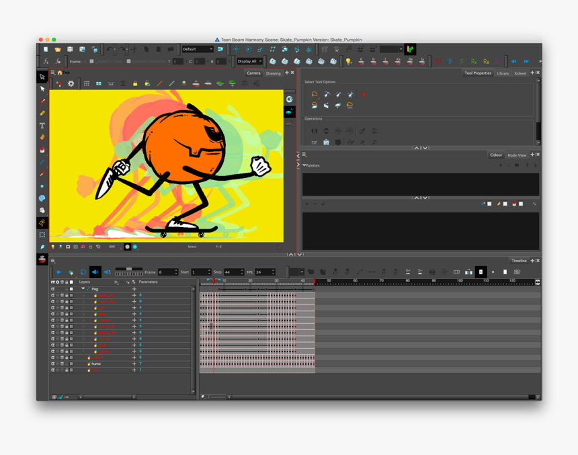Show the grid in Camera view
Screen dimensions: 578x455
pos(87,84)
